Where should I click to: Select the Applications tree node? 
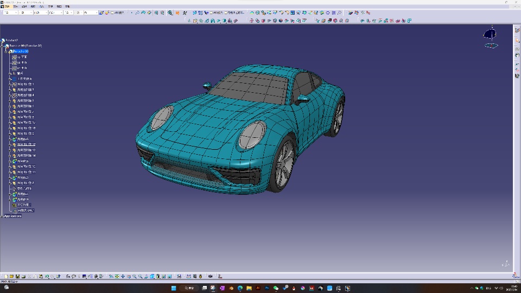click(x=13, y=216)
